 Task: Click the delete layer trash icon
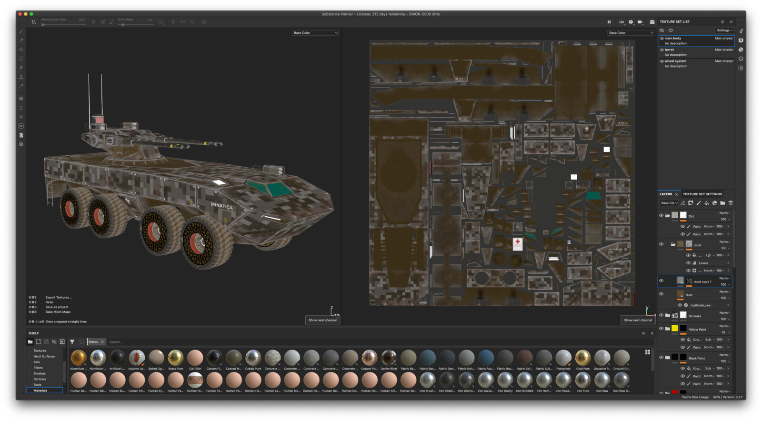coord(731,203)
